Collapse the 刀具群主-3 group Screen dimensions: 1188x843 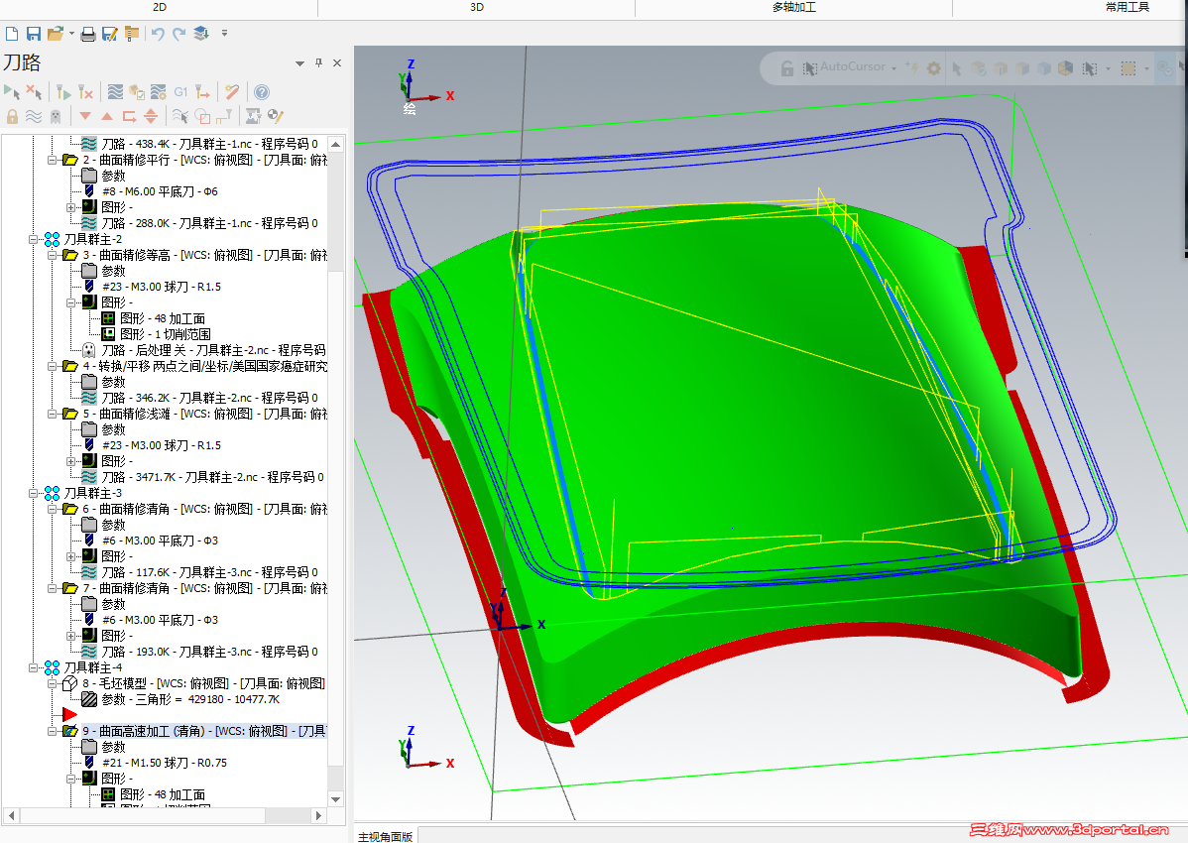pyautogui.click(x=33, y=493)
